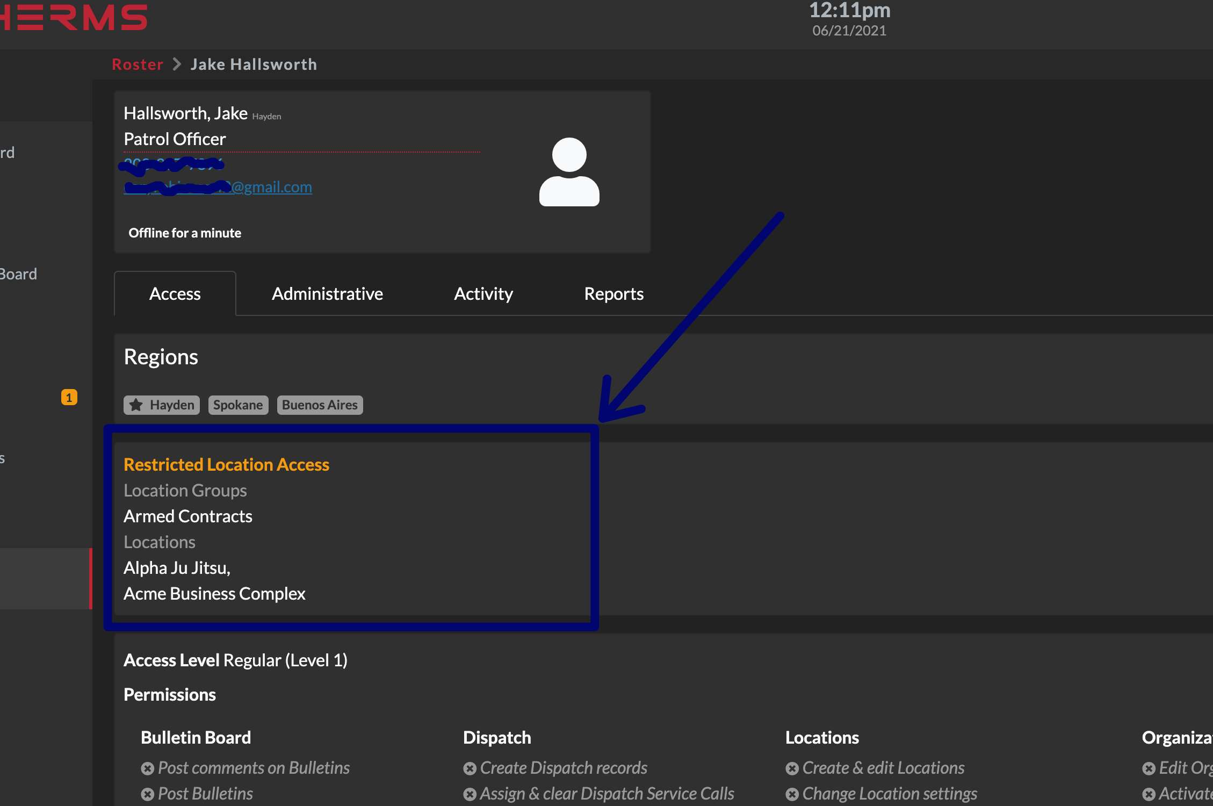Select the Buenos Aires region chip
This screenshot has width=1213, height=806.
[x=320, y=405]
